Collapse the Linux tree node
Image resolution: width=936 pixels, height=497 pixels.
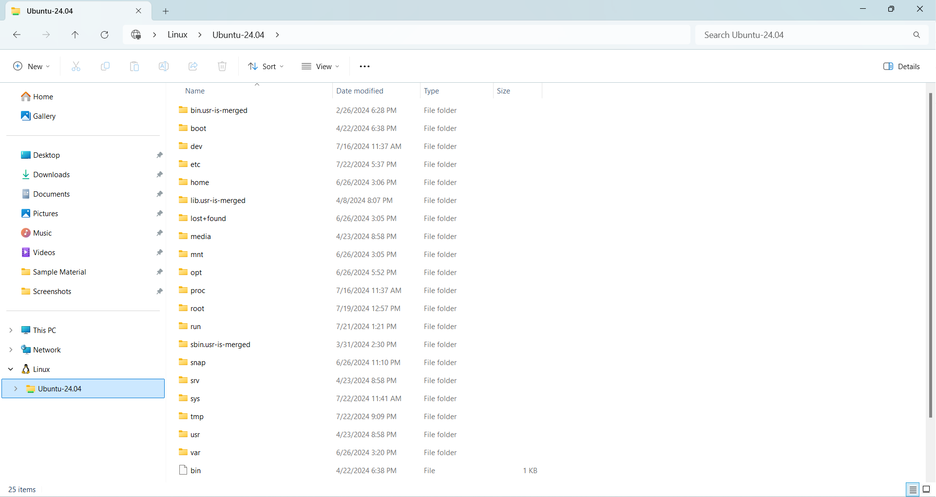pos(11,369)
